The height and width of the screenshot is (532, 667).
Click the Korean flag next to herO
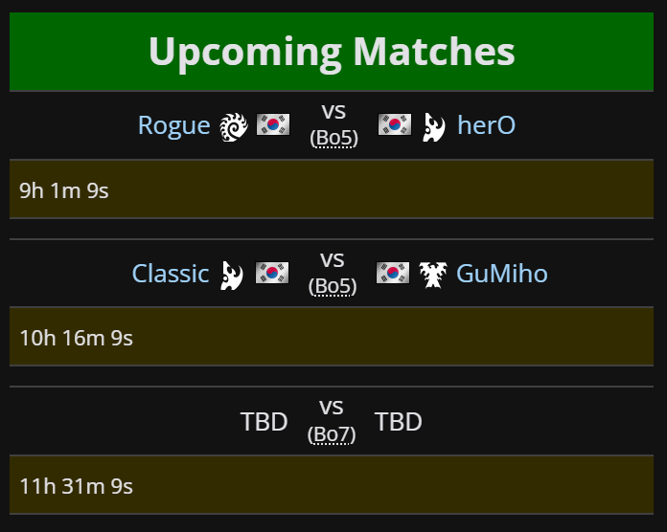point(395,124)
